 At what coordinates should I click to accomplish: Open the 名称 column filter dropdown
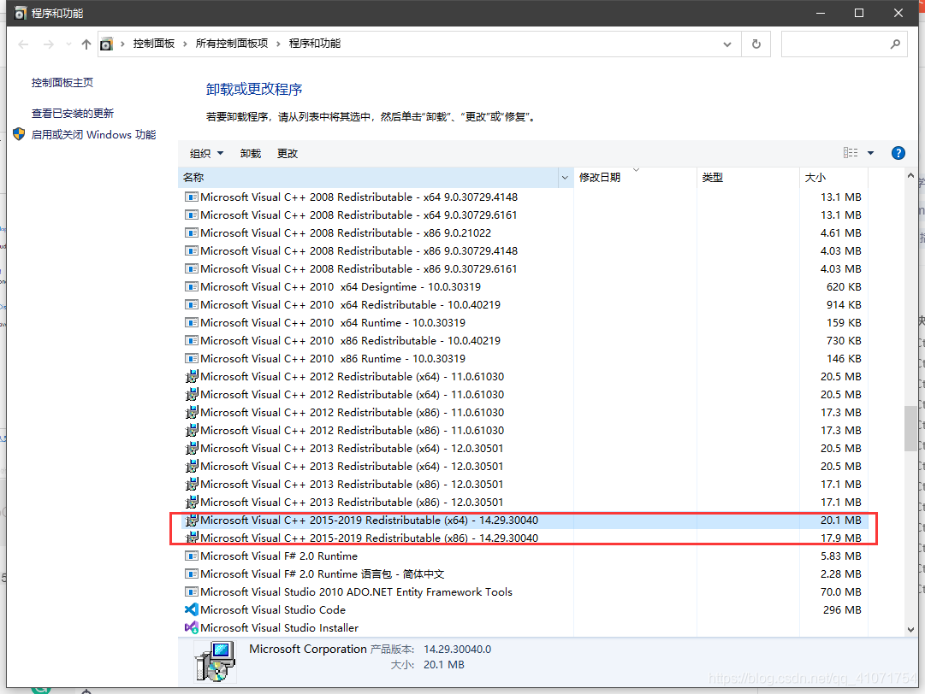[565, 177]
